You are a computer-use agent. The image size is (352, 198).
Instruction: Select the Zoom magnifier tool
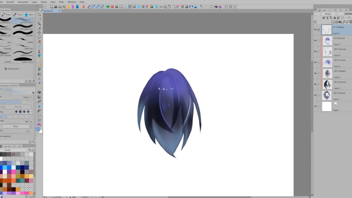[x=39, y=14]
